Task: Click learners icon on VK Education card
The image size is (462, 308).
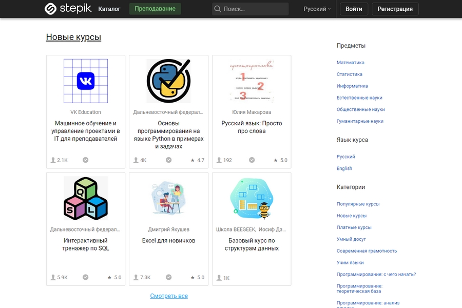Action: click(53, 160)
